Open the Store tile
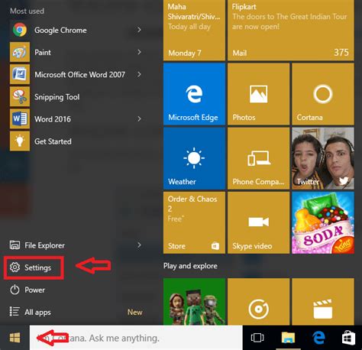Image resolution: width=362 pixels, height=350 pixels. point(194,222)
